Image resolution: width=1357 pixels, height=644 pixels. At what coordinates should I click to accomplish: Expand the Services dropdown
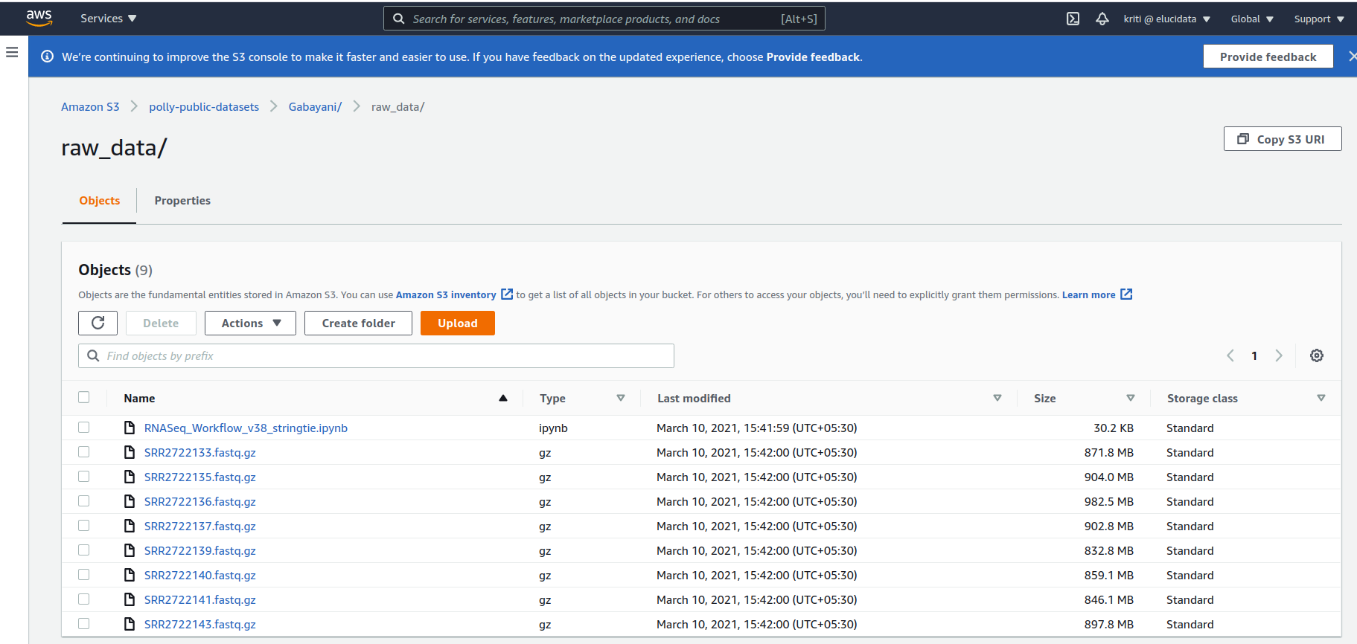[109, 19]
